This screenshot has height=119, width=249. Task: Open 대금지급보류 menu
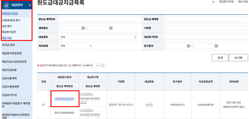click(9, 70)
